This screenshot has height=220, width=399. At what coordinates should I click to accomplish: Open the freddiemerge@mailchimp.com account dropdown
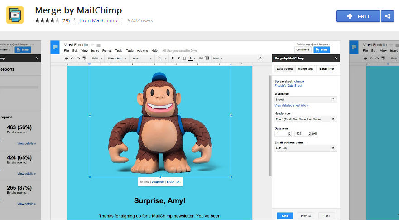click(314, 44)
